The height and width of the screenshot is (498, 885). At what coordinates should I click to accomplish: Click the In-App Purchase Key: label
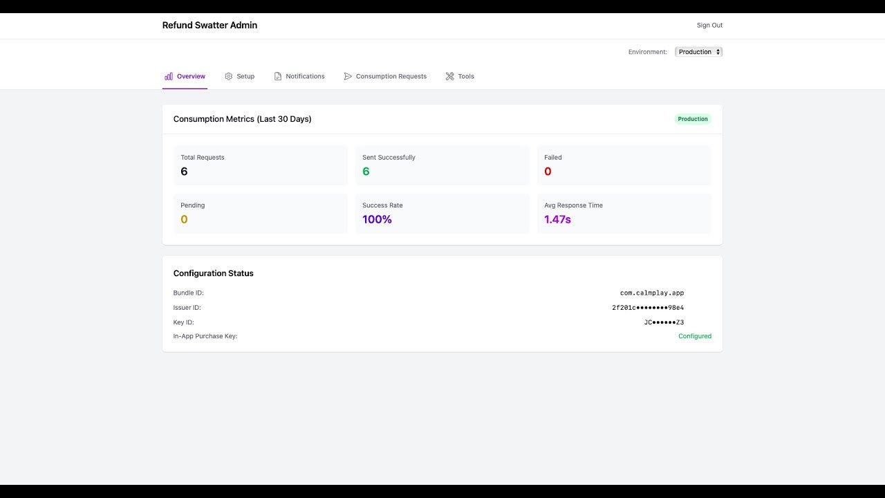pos(205,336)
